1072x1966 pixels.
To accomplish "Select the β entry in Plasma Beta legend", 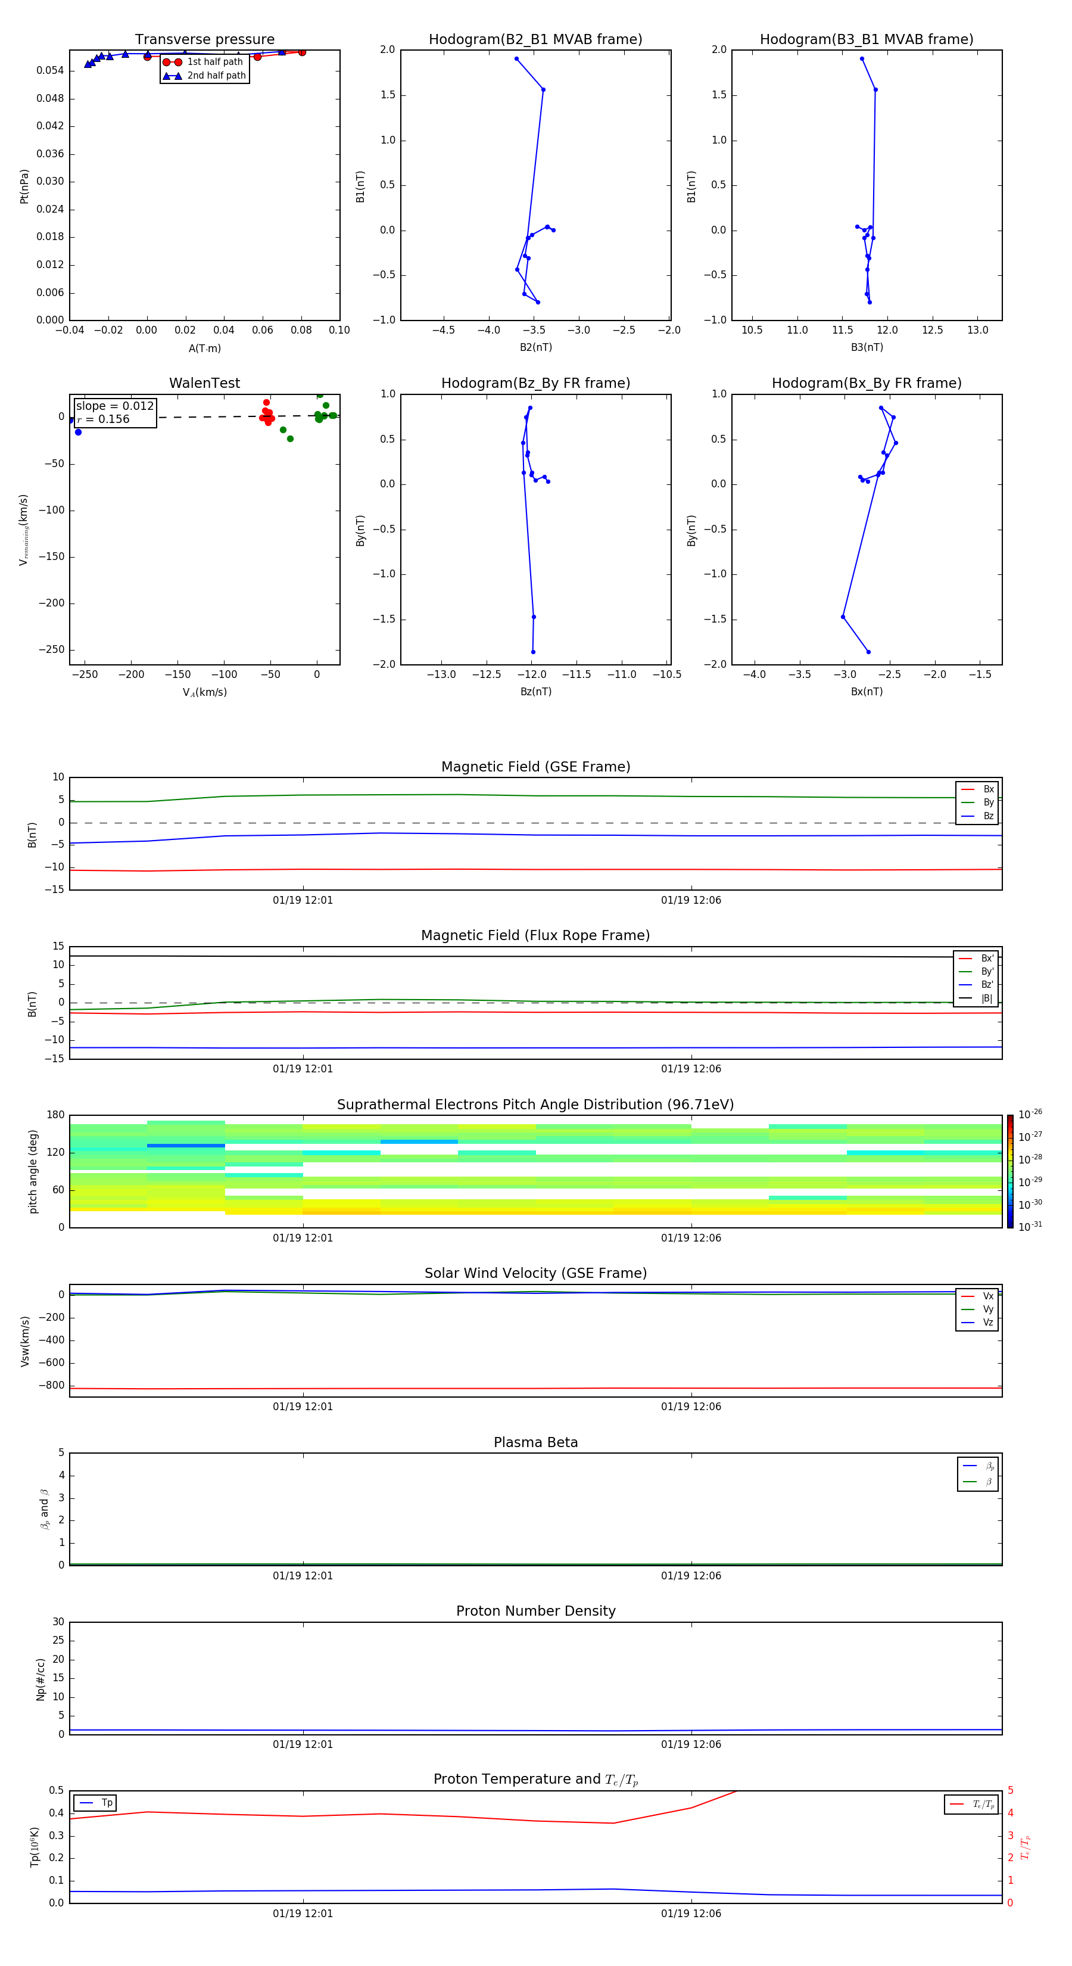I will click(x=978, y=1482).
